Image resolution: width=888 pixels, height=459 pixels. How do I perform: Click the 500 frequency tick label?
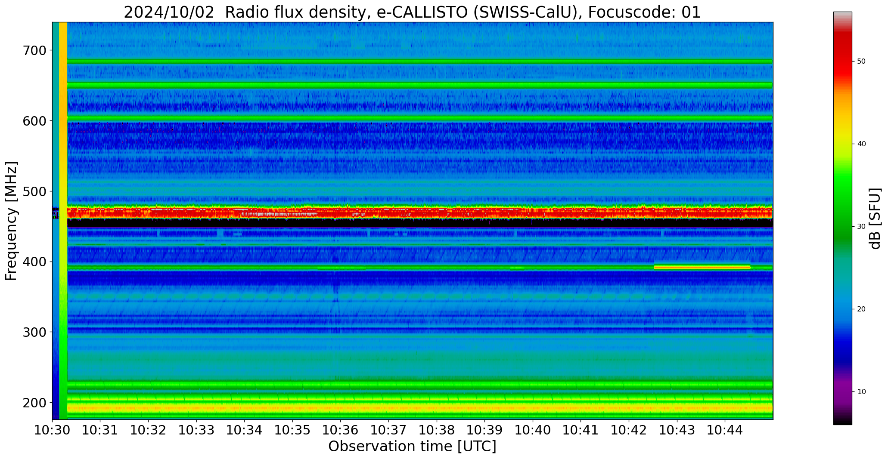coord(34,191)
